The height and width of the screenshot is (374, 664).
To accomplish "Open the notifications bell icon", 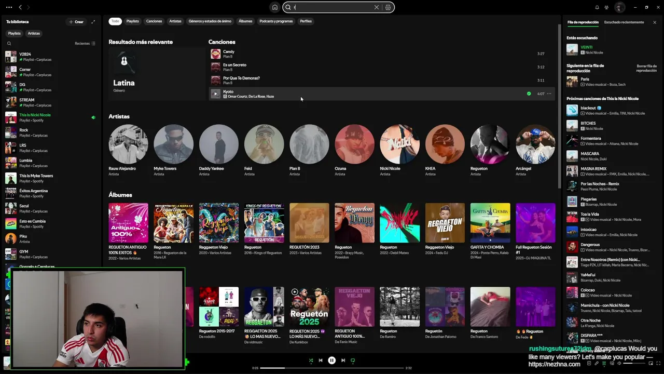I will click(597, 7).
